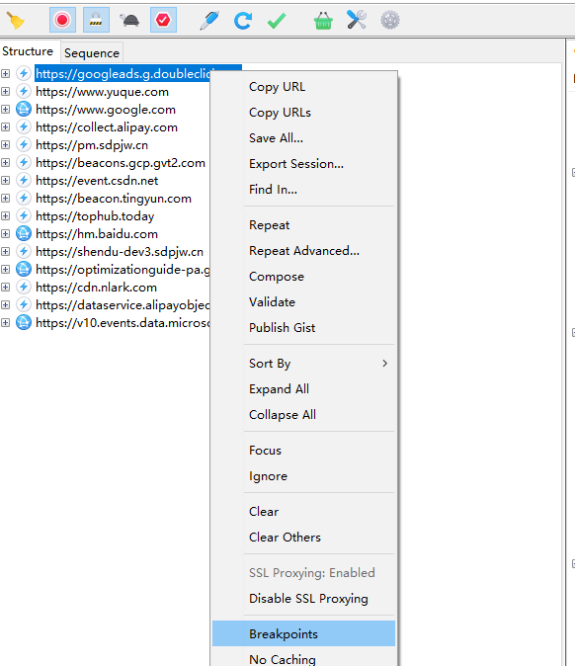Toggle the red Breakpoints hexagon icon
The image size is (575, 666).
(163, 20)
